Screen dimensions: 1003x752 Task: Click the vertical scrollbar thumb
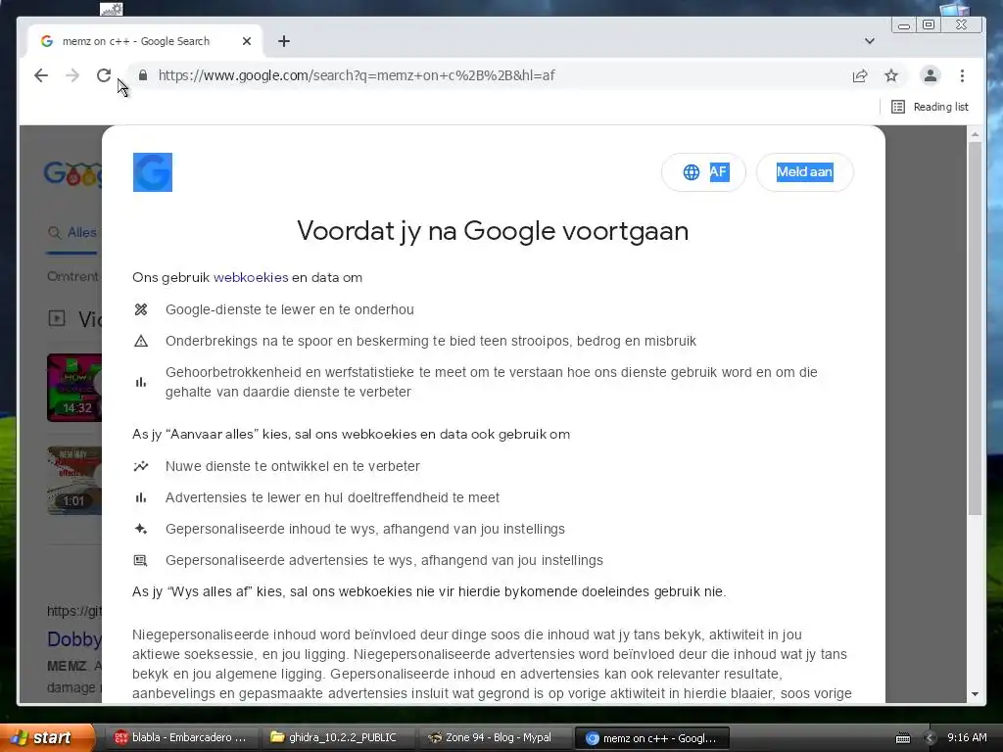tap(975, 329)
